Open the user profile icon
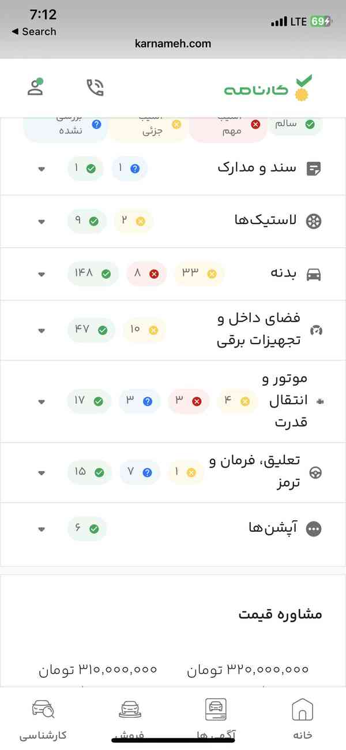 pos(36,87)
